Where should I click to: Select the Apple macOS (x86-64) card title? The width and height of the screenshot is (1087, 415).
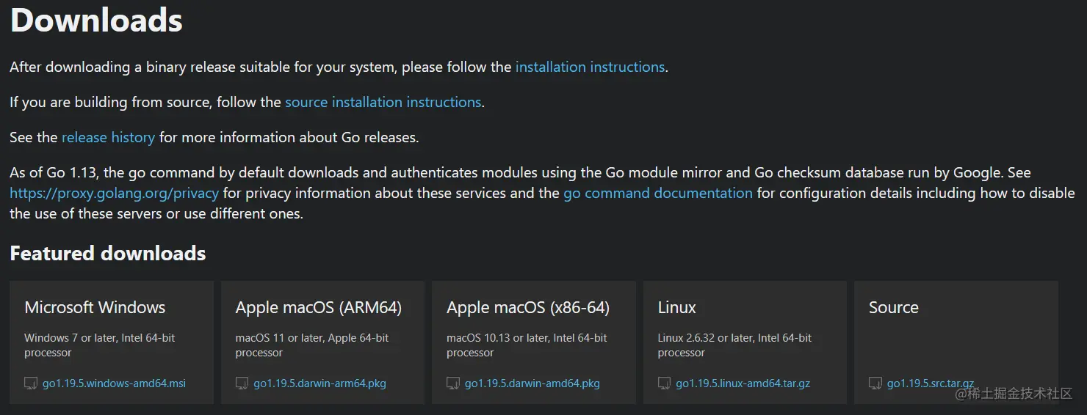click(x=527, y=307)
